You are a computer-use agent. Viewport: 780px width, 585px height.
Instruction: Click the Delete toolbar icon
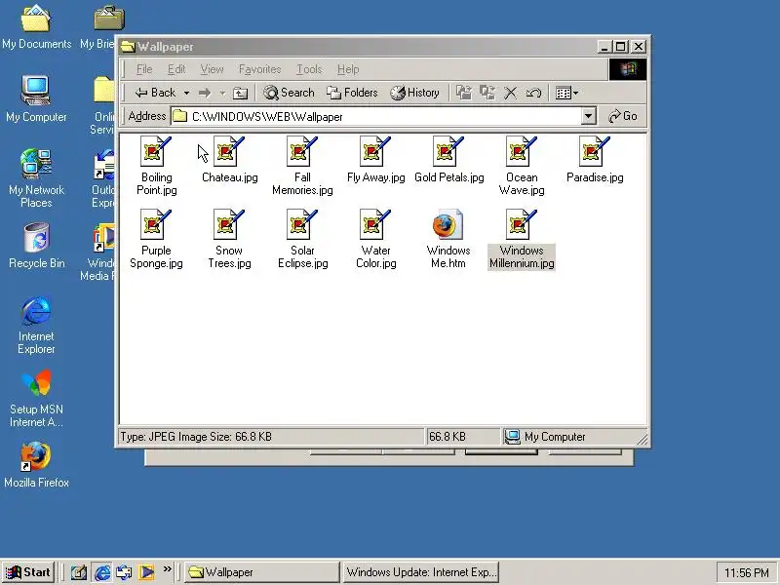coord(510,93)
